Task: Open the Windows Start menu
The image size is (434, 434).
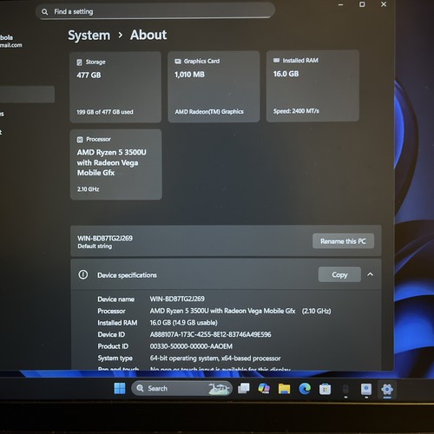Action: click(120, 388)
